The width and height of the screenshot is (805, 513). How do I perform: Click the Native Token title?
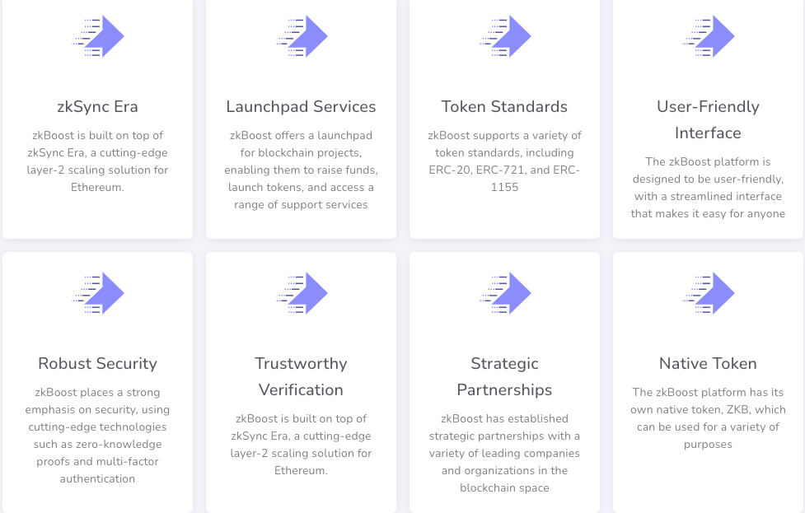click(x=708, y=363)
